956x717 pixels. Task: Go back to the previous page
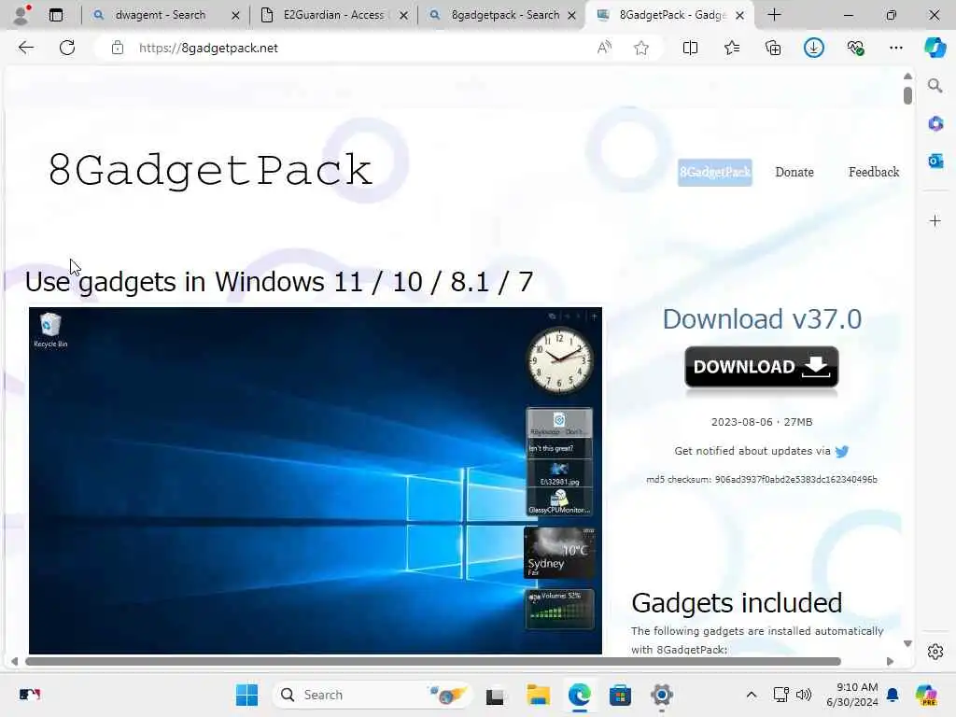click(x=25, y=48)
